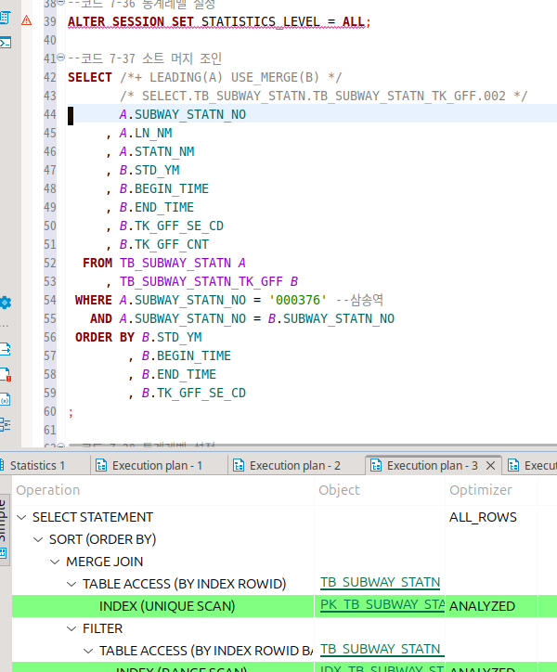Screen dimensions: 557x672
Task: Click the execution log icon with red badge
Action: point(6,375)
